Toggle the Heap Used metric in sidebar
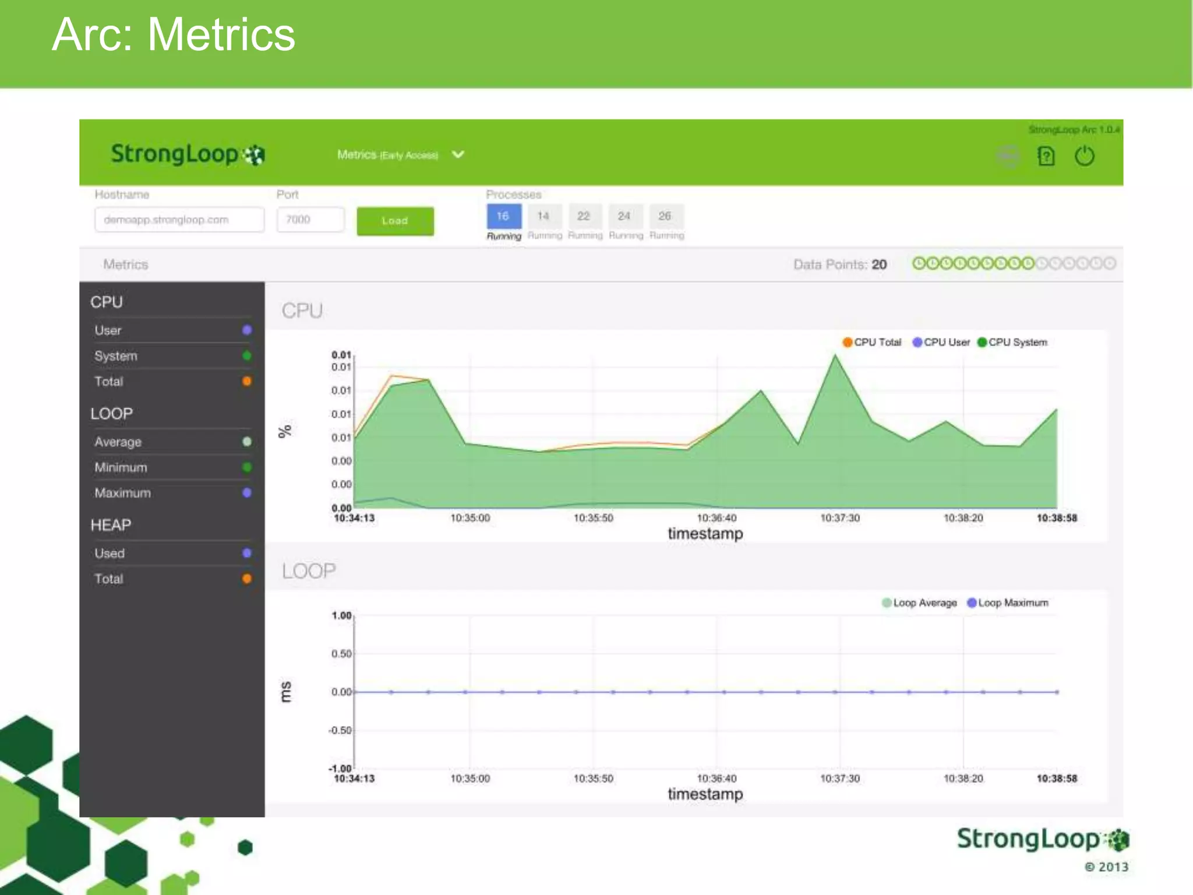The image size is (1193, 895). point(172,553)
